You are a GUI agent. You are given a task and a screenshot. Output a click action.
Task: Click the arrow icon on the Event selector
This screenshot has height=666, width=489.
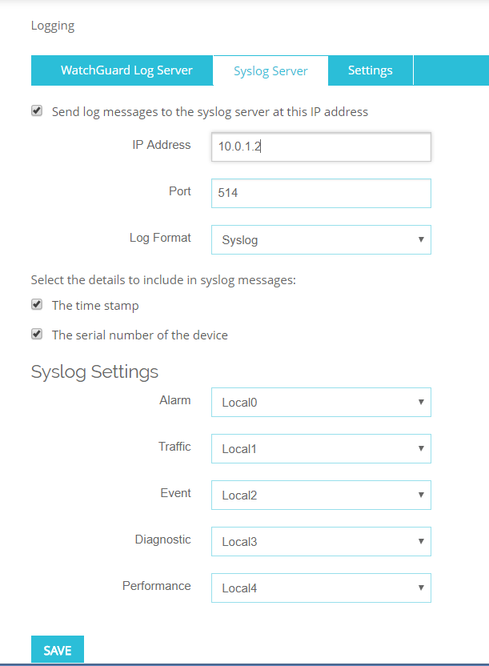421,495
